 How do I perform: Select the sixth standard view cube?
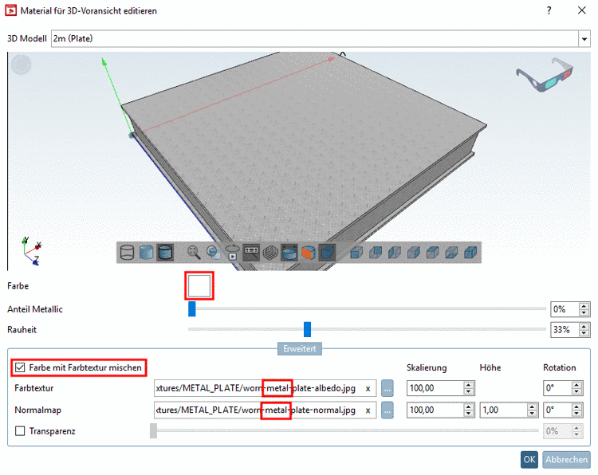coord(451,253)
